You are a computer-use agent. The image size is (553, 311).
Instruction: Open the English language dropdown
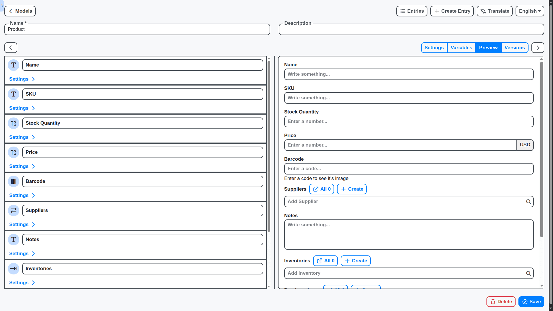click(529, 11)
